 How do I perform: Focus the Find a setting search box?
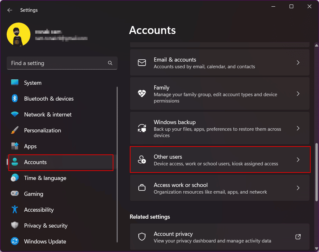coord(62,63)
